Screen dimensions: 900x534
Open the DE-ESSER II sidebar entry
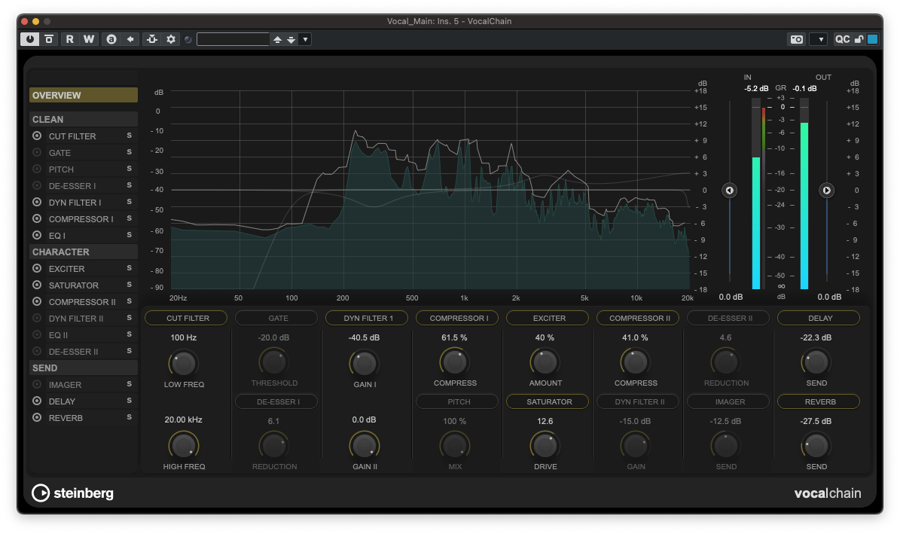tap(73, 352)
